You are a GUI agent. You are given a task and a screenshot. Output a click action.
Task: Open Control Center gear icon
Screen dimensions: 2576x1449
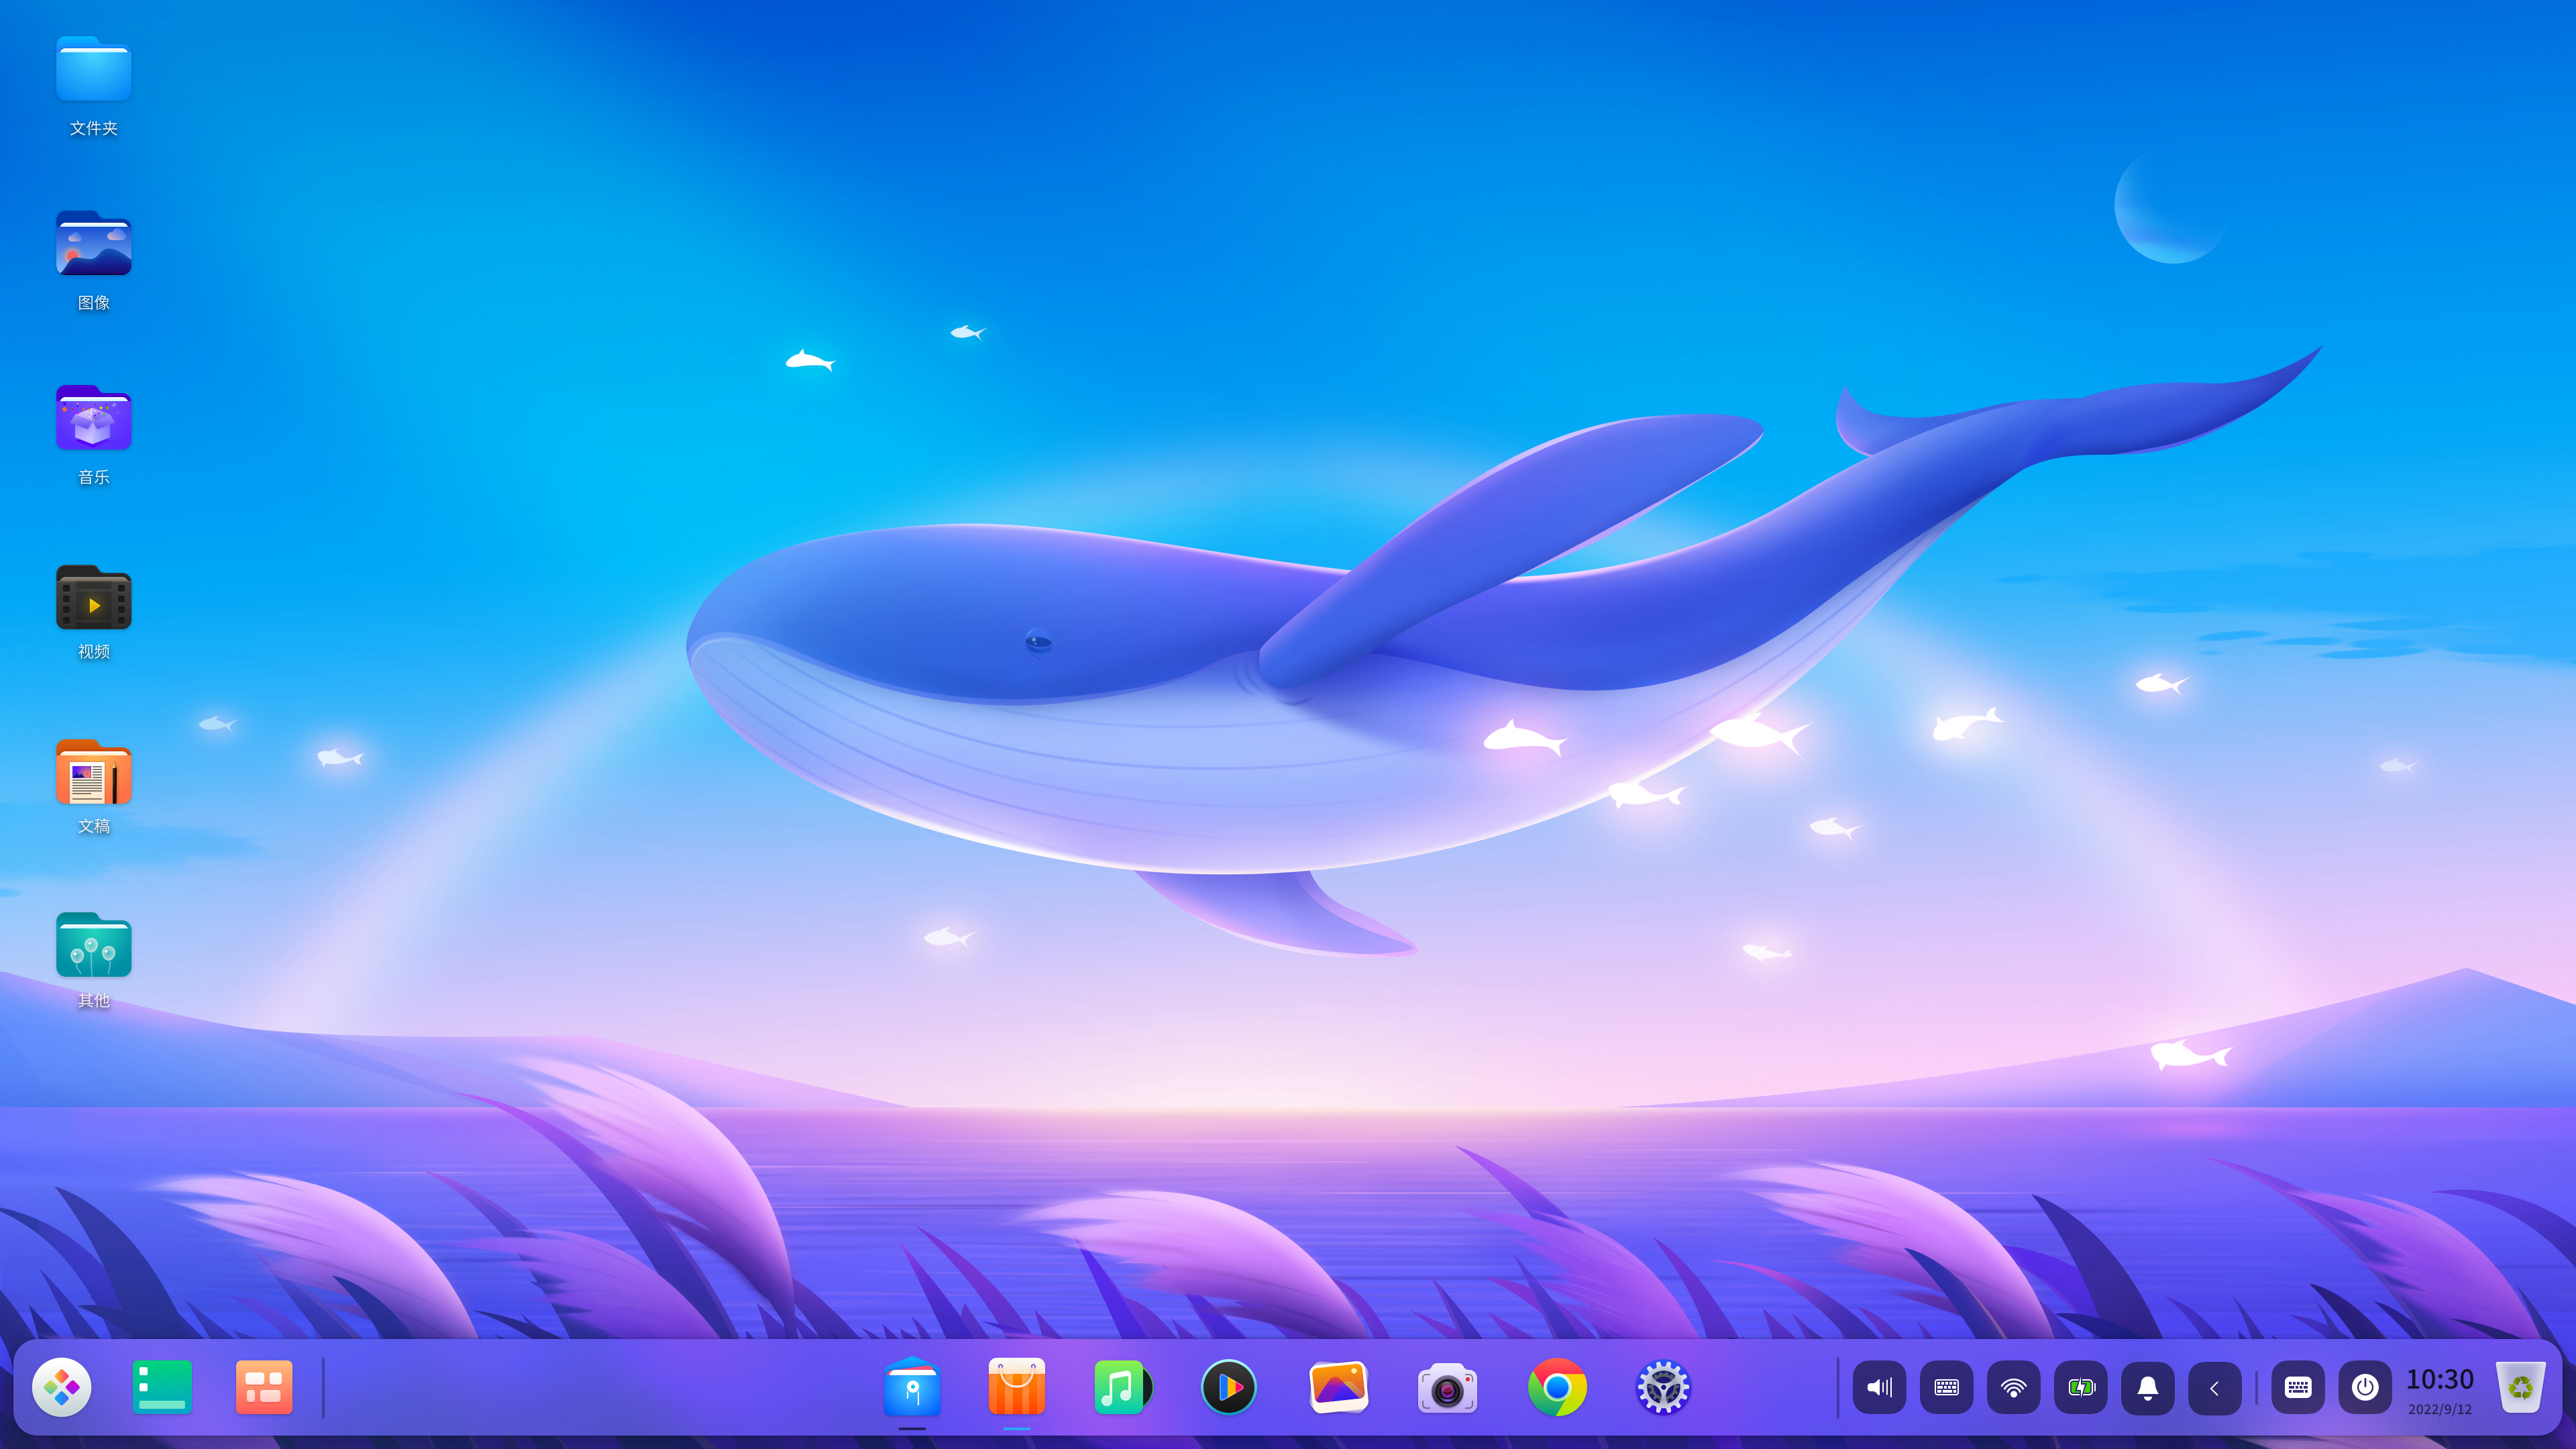[x=1663, y=1387]
